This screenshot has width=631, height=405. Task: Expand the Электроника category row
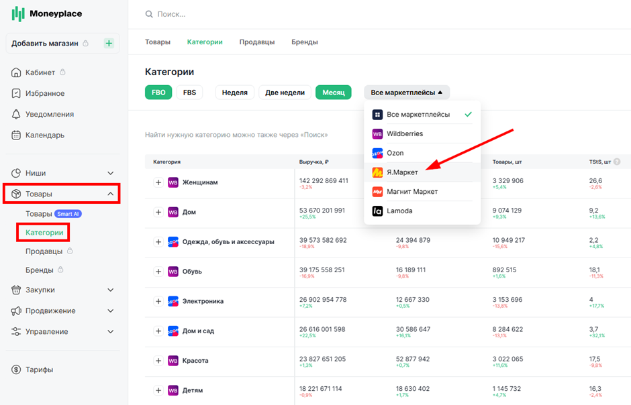click(x=158, y=301)
